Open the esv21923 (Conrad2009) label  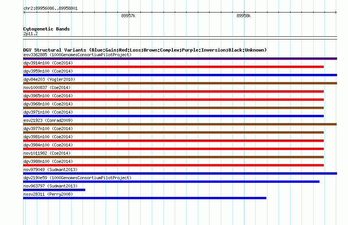pos(48,120)
